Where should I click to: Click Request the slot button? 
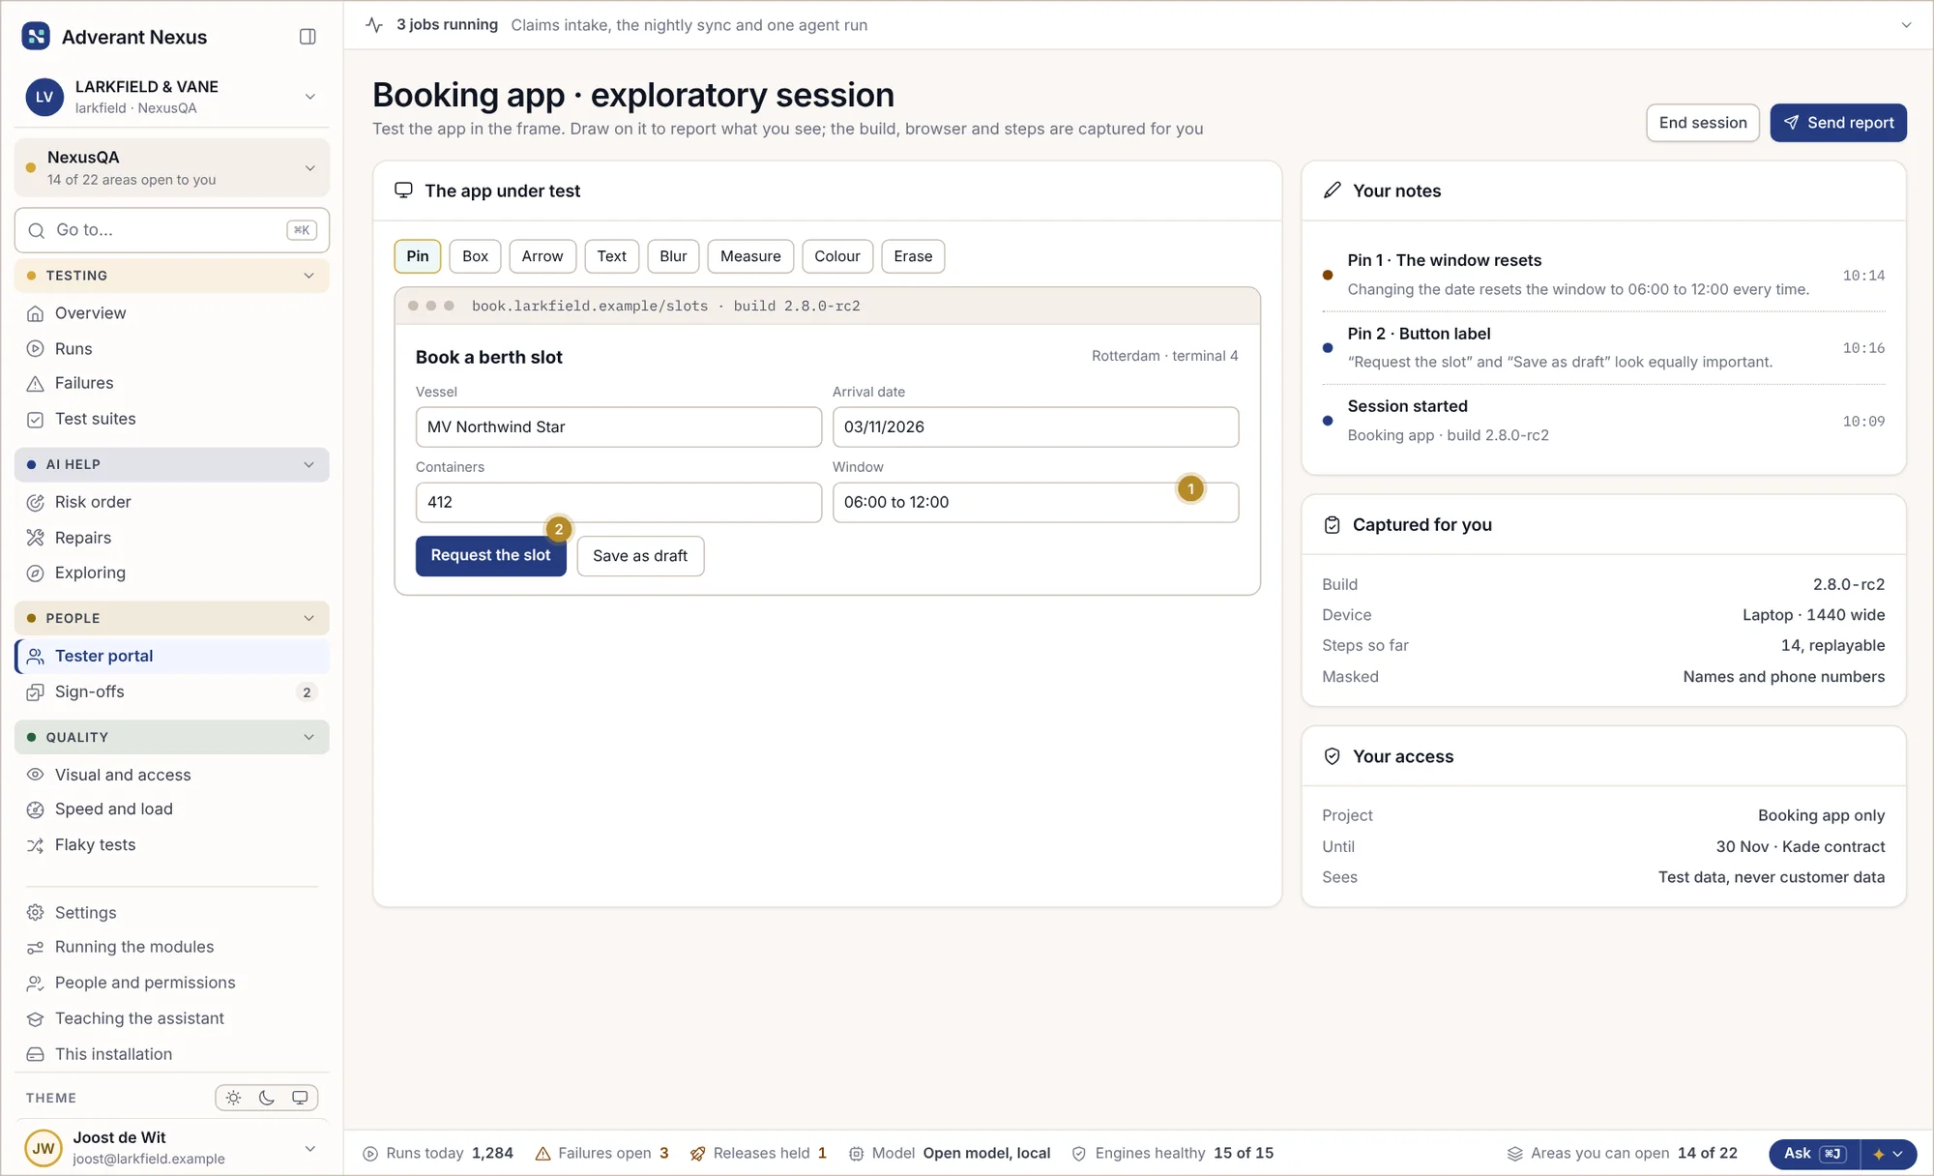(490, 556)
